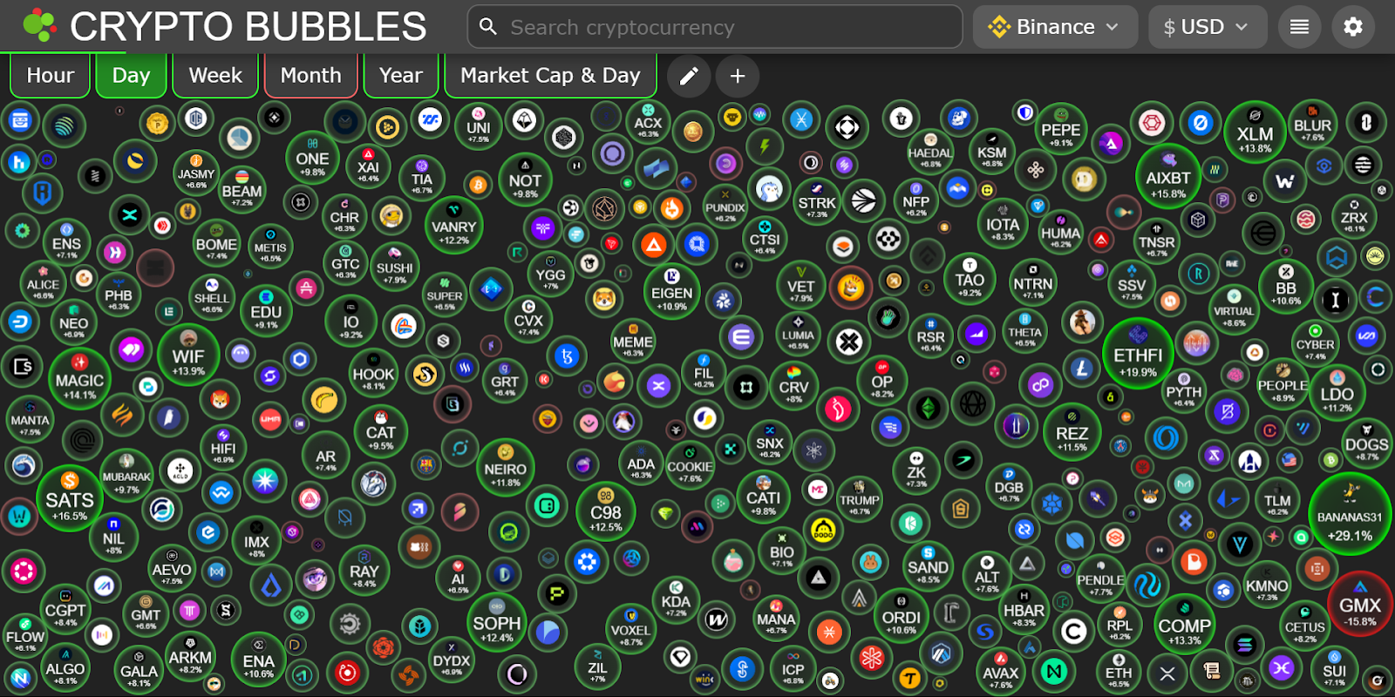Select the DYDX bubble

coord(452,660)
